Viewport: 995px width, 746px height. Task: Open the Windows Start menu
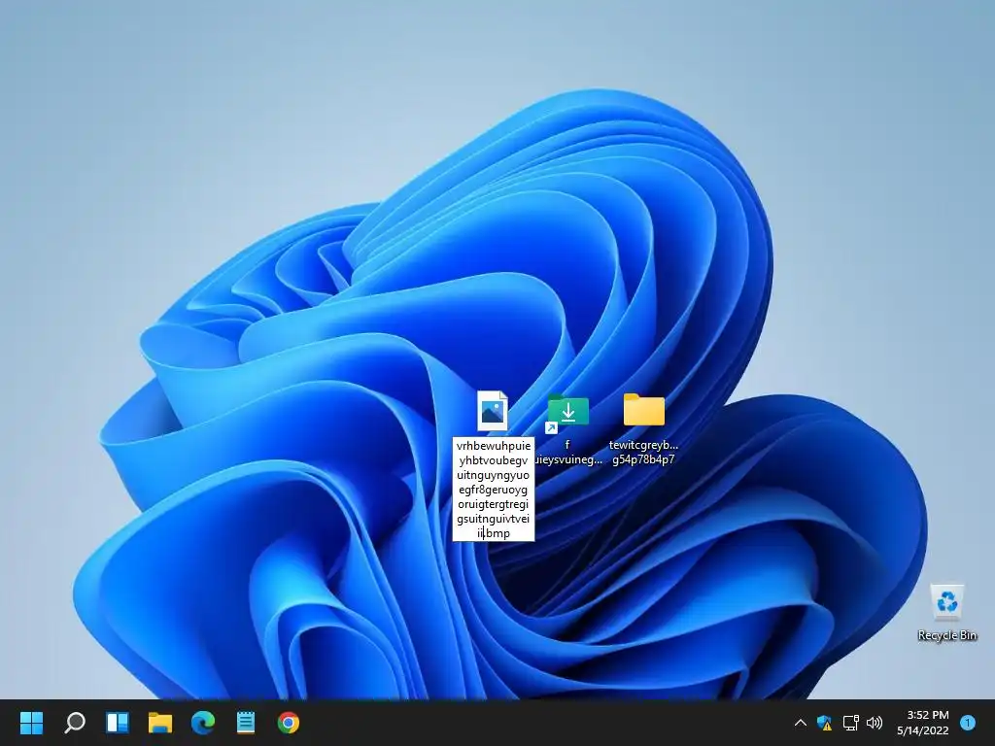click(x=31, y=723)
